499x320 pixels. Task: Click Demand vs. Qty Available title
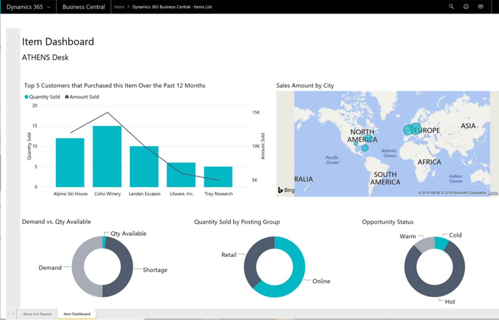click(x=56, y=222)
